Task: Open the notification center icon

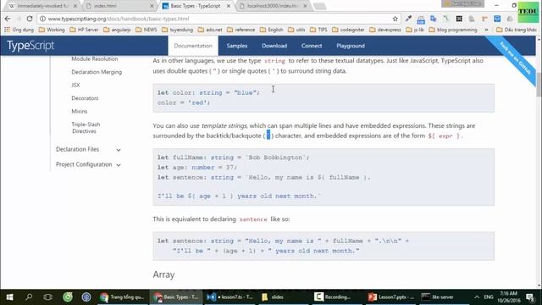Action: (530, 297)
